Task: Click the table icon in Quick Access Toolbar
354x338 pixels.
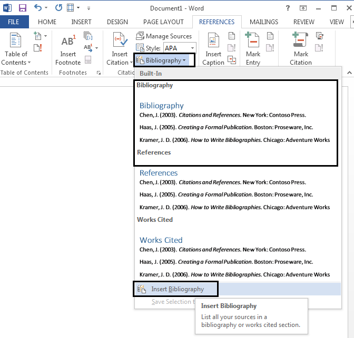Action: point(70,8)
